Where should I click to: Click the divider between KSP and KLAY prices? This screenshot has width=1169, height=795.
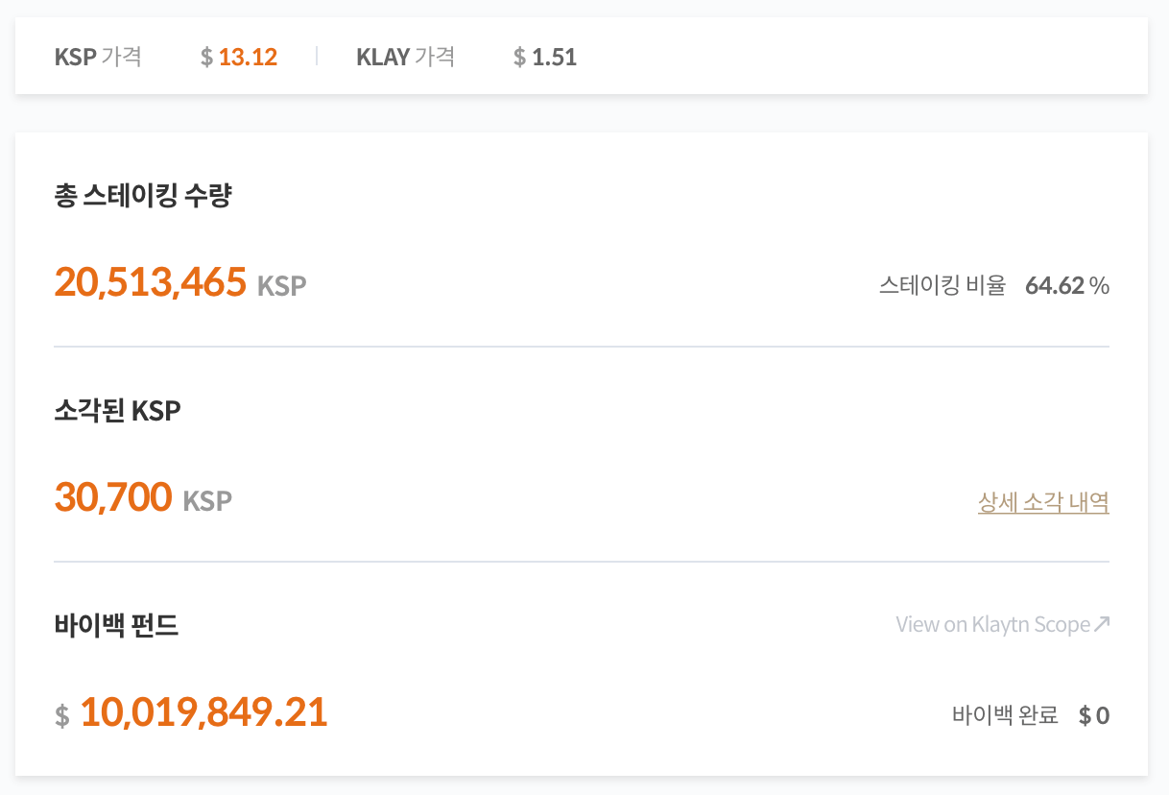point(316,57)
